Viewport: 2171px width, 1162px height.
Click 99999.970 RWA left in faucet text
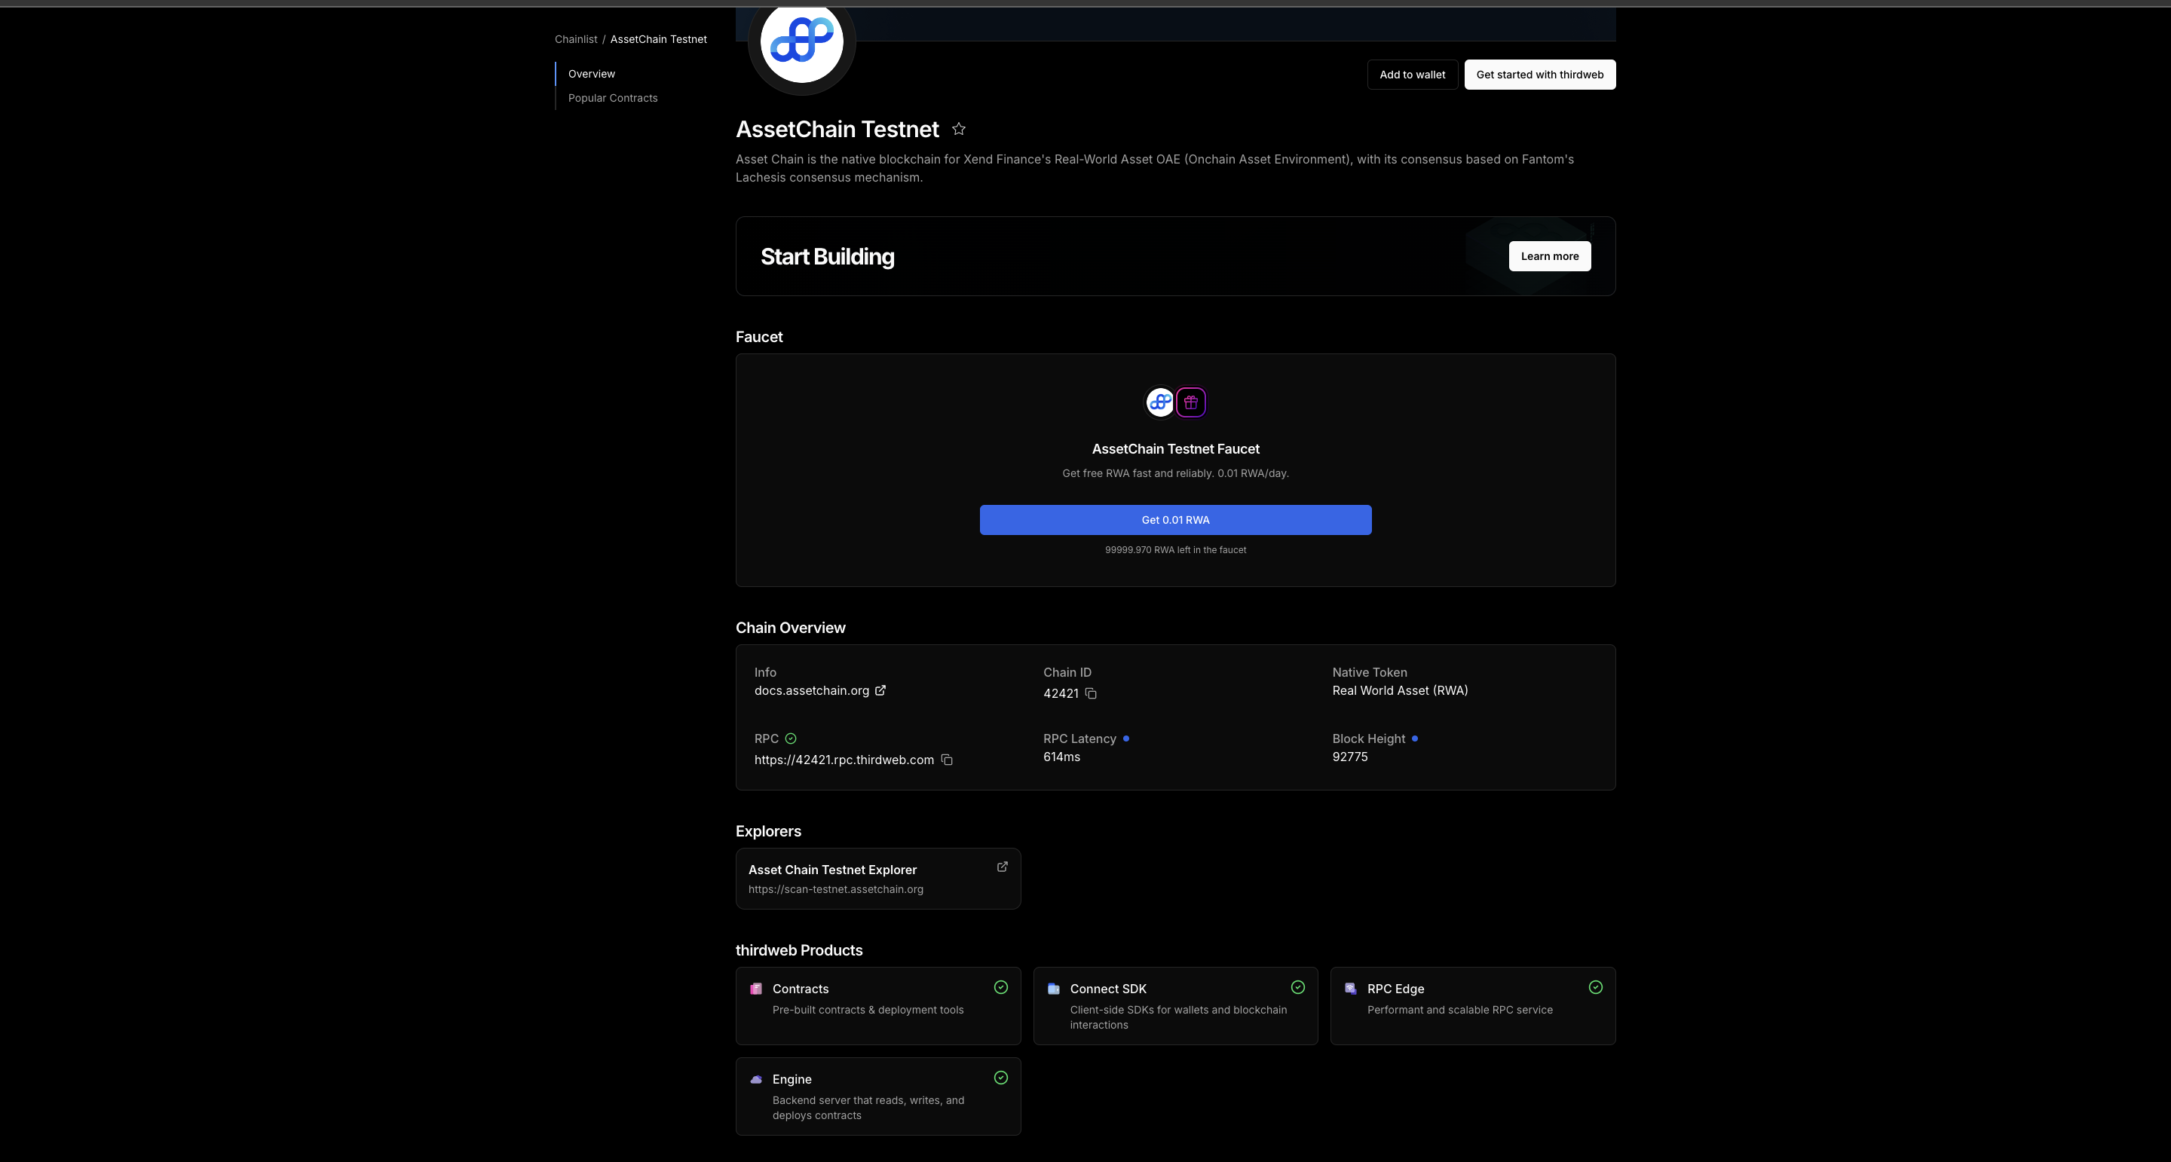[x=1175, y=550]
